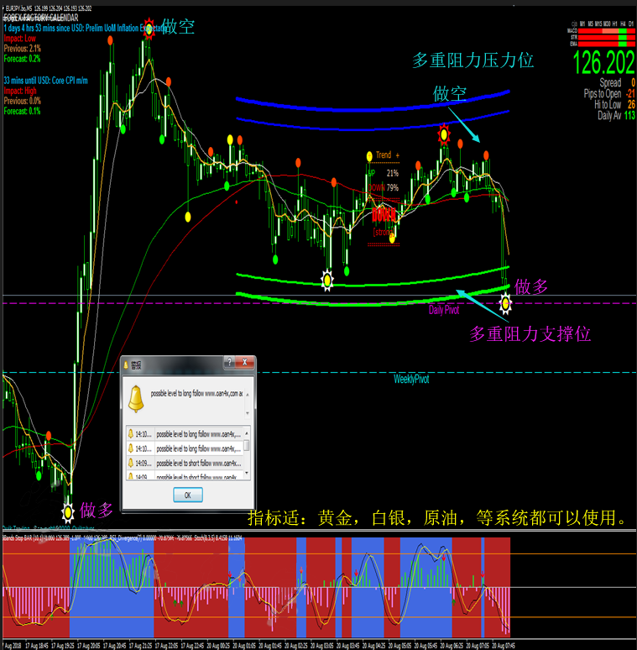This screenshot has width=637, height=650.
Task: Click the Spread value row
Action: 617,82
